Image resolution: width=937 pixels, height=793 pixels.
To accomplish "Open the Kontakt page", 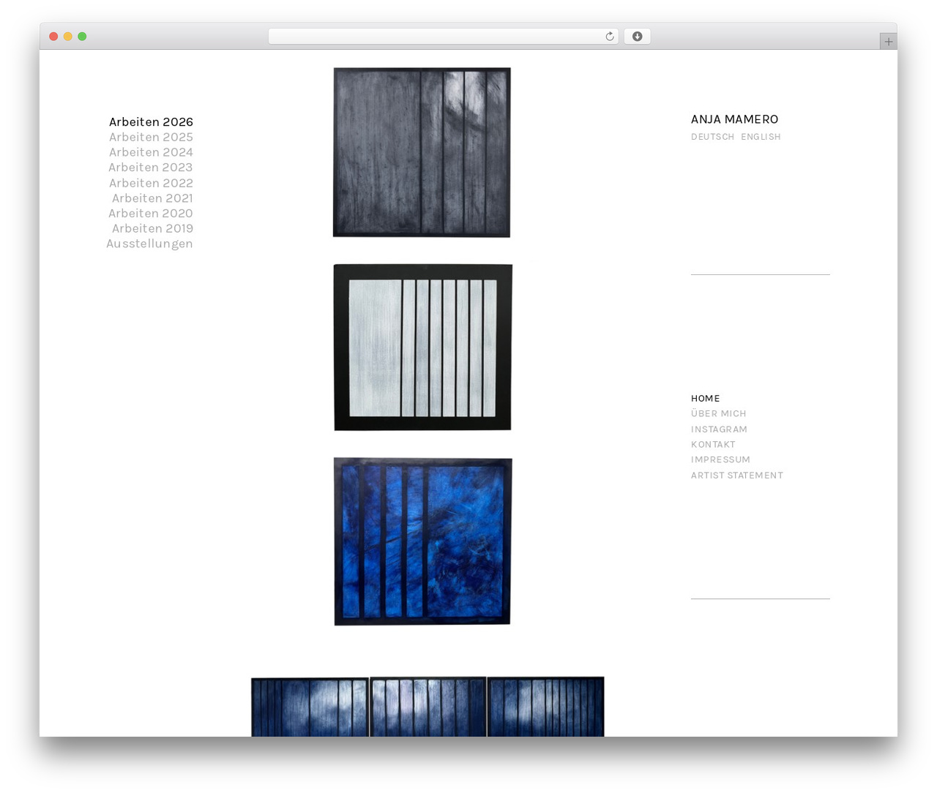I will 713,445.
